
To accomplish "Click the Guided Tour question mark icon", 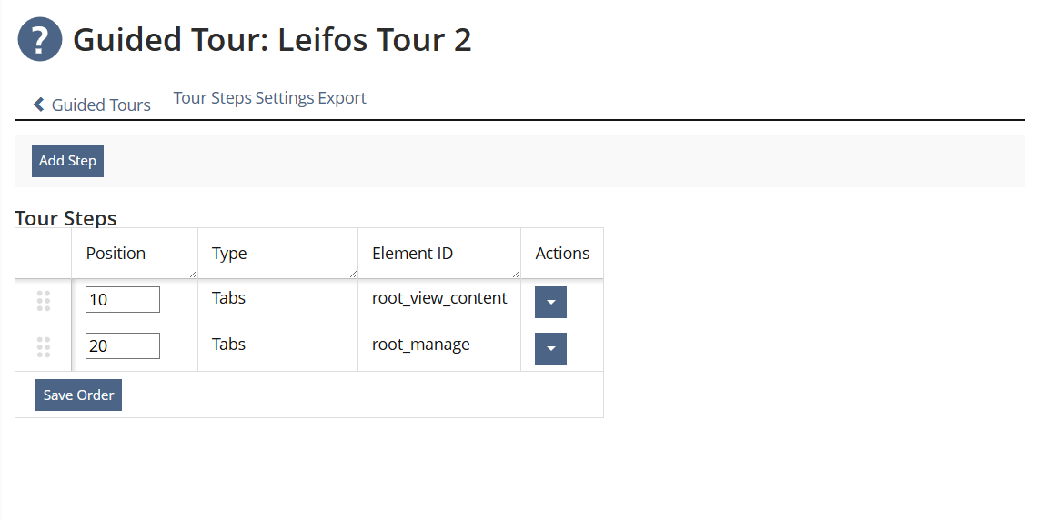I will pyautogui.click(x=40, y=40).
